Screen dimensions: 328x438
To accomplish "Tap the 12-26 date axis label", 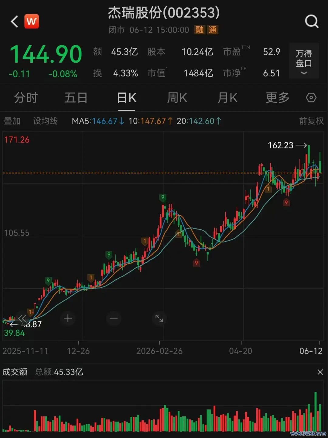I will click(78, 351).
